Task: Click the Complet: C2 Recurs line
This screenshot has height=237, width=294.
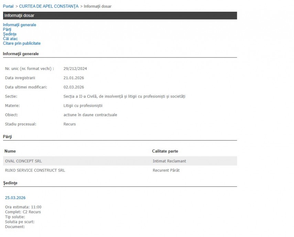Action: [x=23, y=212]
